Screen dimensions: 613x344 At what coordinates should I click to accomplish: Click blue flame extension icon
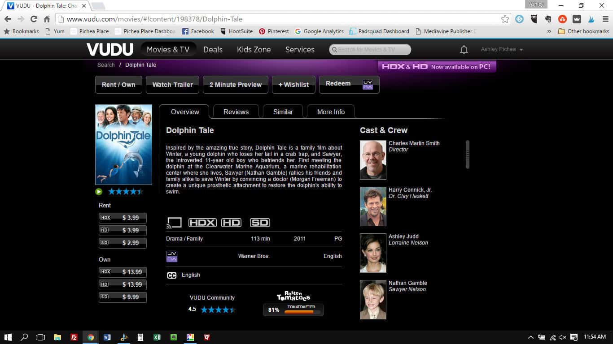(x=591, y=19)
